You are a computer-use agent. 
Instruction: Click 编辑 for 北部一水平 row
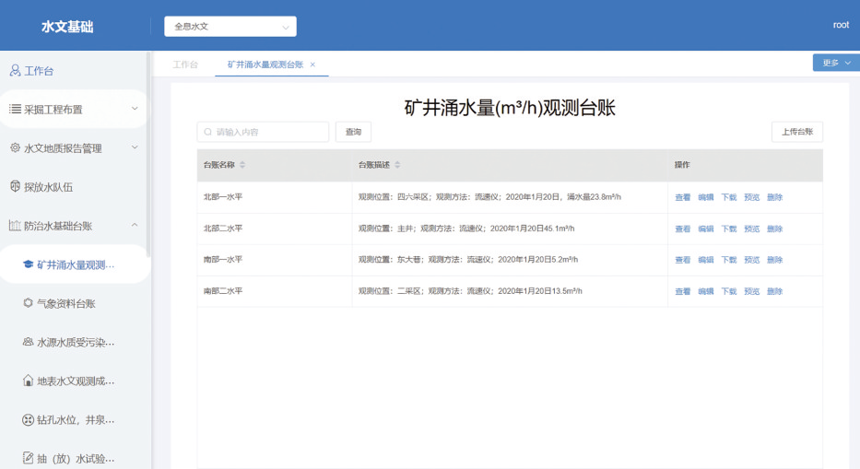pyautogui.click(x=706, y=197)
